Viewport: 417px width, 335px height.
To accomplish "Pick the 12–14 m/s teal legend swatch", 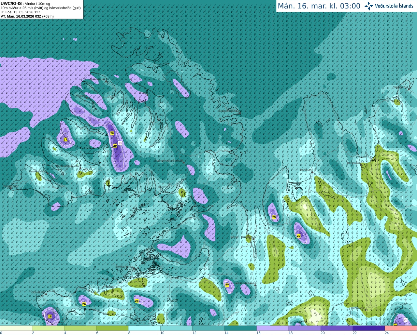I will [208, 328].
